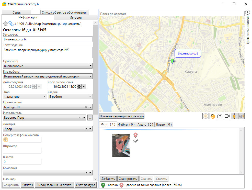The image size is (252, 190).
Task: Click the video camera icon under the map
Action: click(227, 116)
